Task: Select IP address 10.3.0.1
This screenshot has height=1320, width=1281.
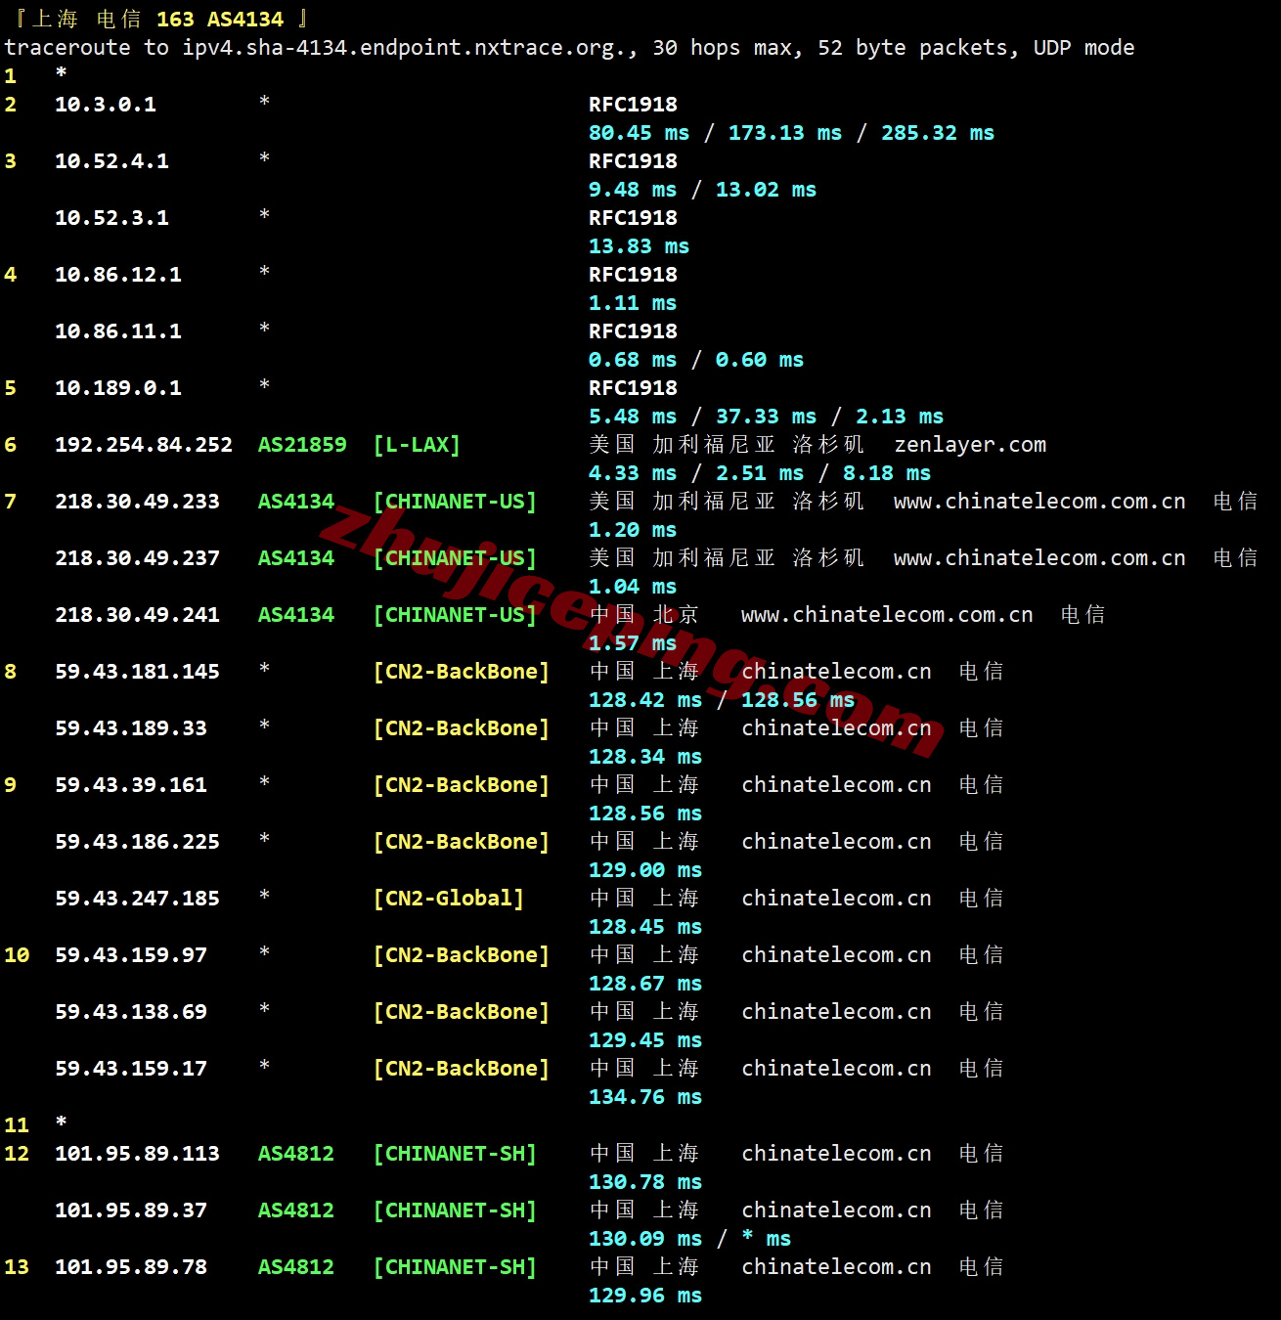Action: (106, 105)
